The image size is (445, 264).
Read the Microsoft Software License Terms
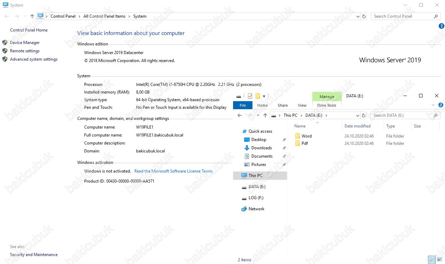[x=173, y=171]
